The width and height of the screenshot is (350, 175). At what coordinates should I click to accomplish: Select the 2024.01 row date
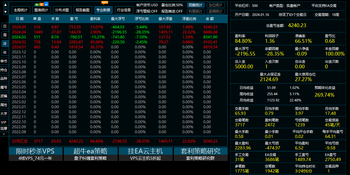19,47
